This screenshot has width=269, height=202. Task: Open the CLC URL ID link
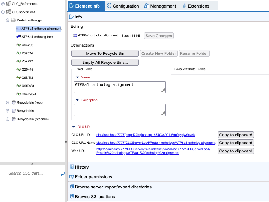pyautogui.click(x=145, y=135)
